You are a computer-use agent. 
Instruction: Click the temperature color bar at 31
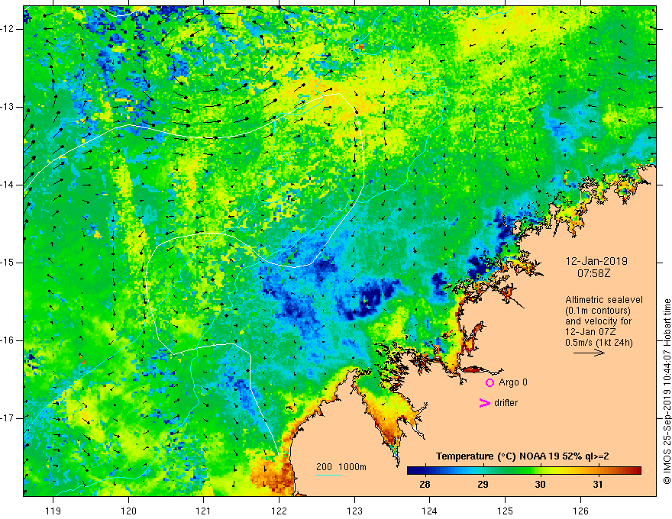pyautogui.click(x=598, y=471)
